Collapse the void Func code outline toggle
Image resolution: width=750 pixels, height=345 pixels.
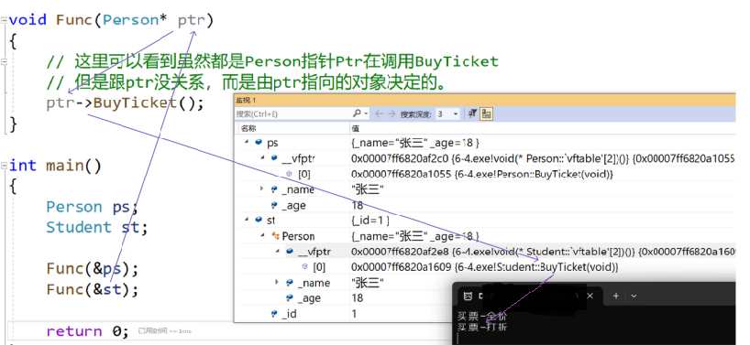[4, 20]
